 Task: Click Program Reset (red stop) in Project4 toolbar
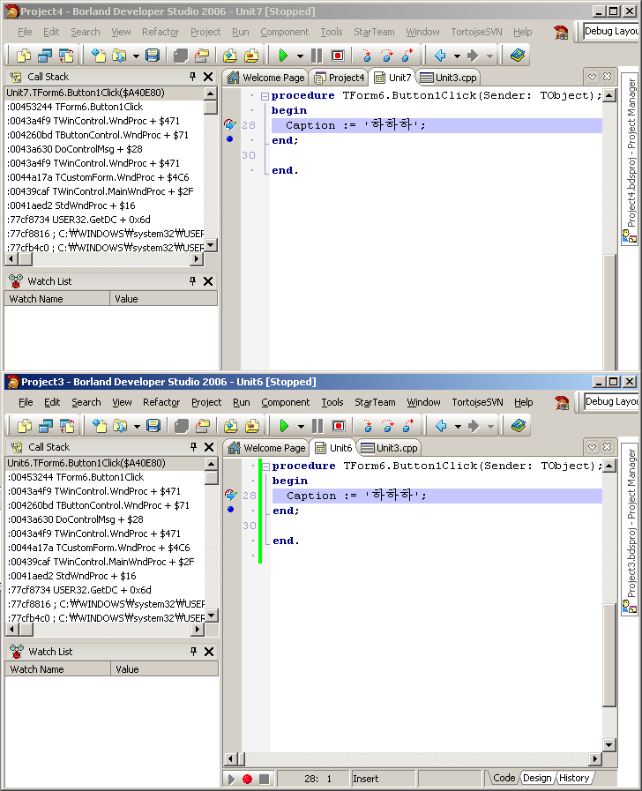tap(338, 56)
